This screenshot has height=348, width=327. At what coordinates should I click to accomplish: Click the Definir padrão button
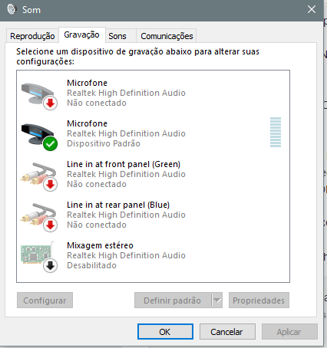pyautogui.click(x=173, y=300)
